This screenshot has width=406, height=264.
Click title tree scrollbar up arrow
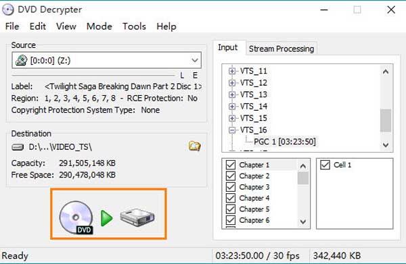pos(386,72)
